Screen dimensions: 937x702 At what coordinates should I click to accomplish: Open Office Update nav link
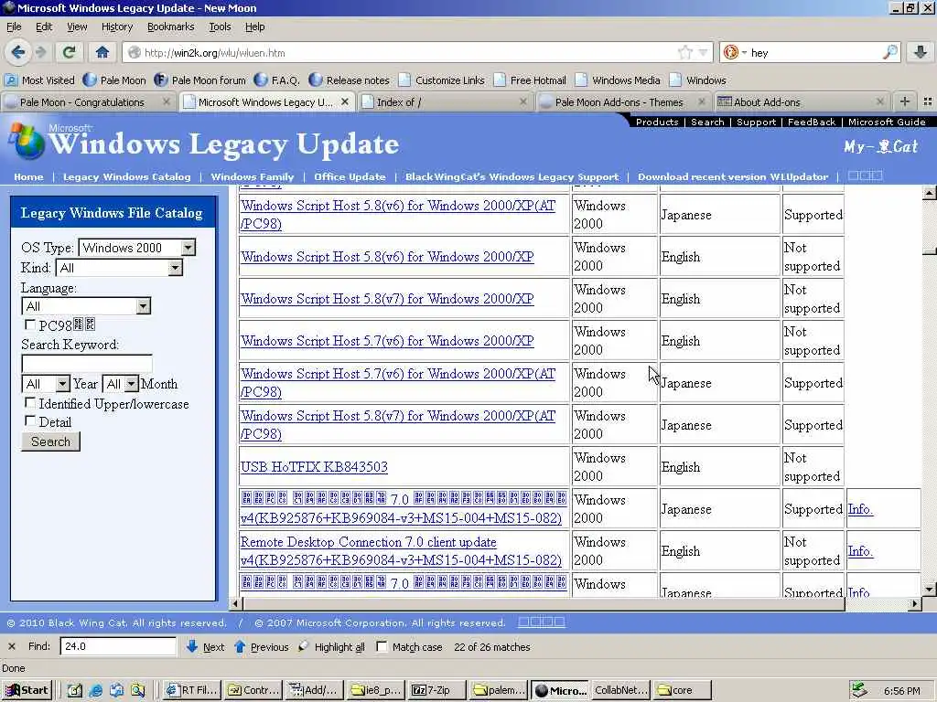click(350, 176)
